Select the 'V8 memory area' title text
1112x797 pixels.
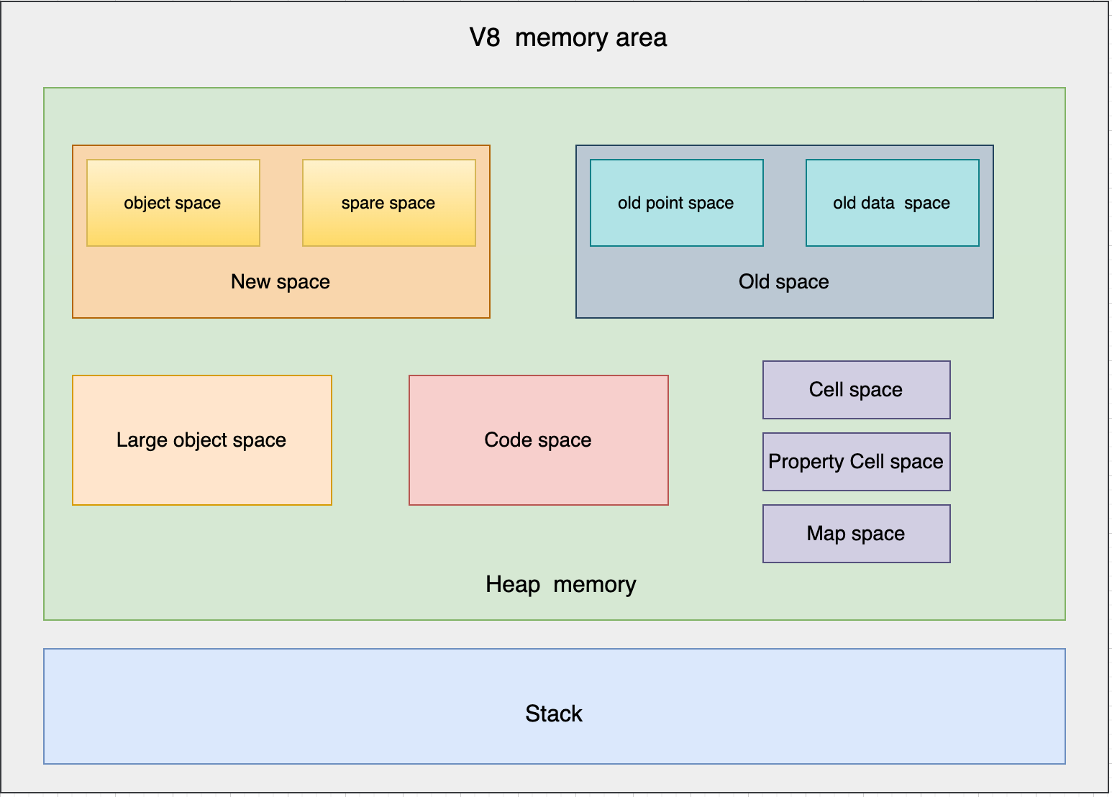[568, 37]
